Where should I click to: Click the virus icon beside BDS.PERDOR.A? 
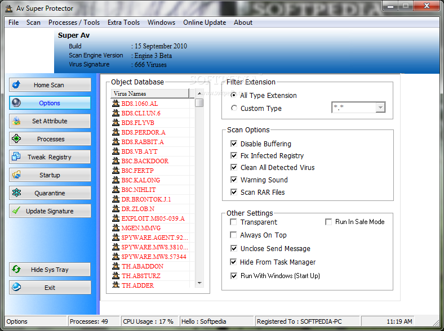[x=116, y=132]
